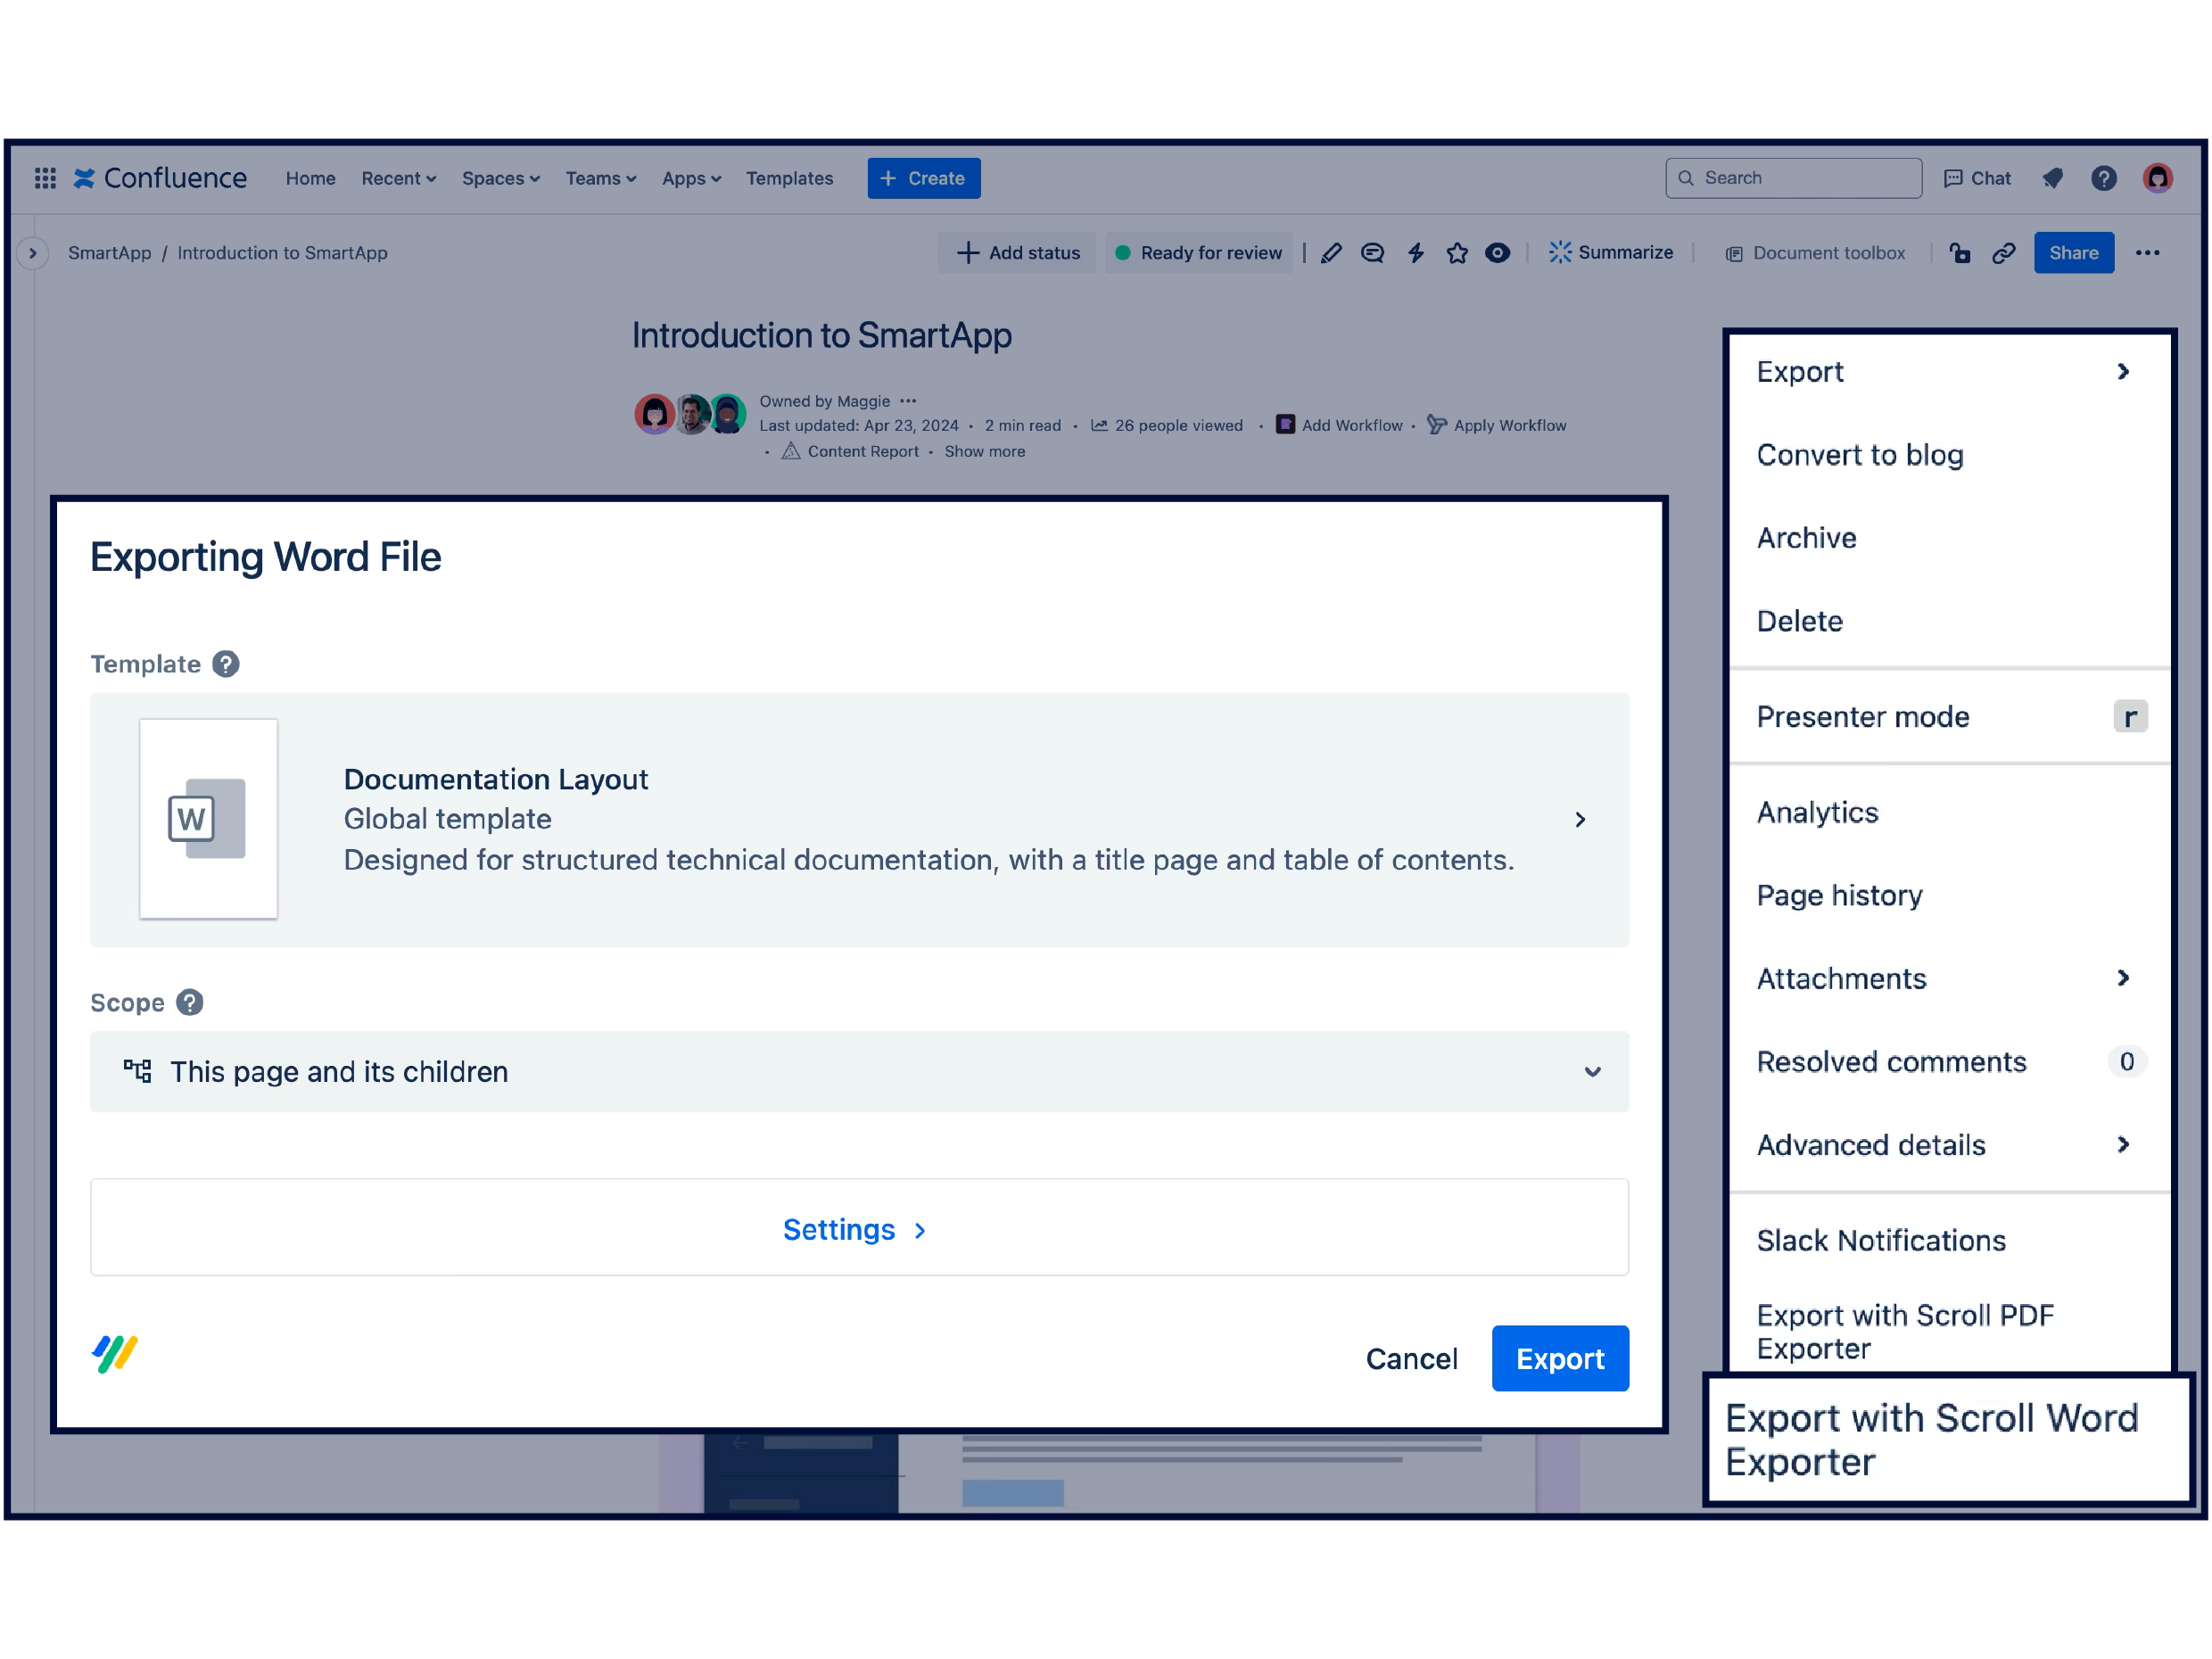Select Presenter mode
Screen dimensions: 2212x1659
[1950, 716]
